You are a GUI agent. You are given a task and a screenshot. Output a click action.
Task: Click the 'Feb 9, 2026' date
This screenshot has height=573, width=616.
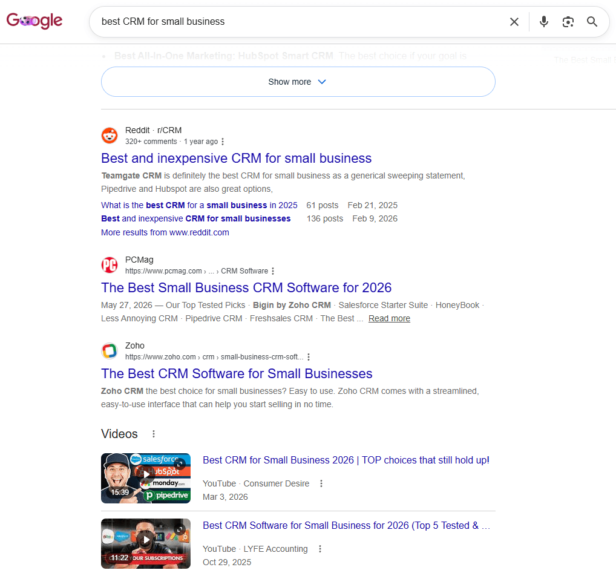[375, 219]
